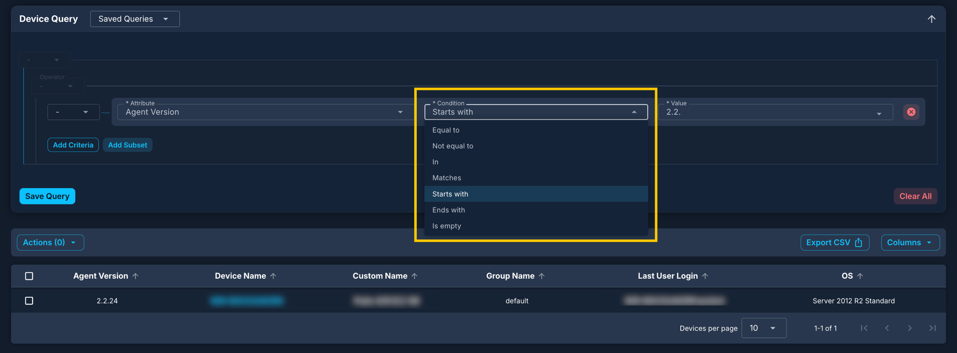The width and height of the screenshot is (957, 353).
Task: Sort by OS column arrow
Action: 860,276
